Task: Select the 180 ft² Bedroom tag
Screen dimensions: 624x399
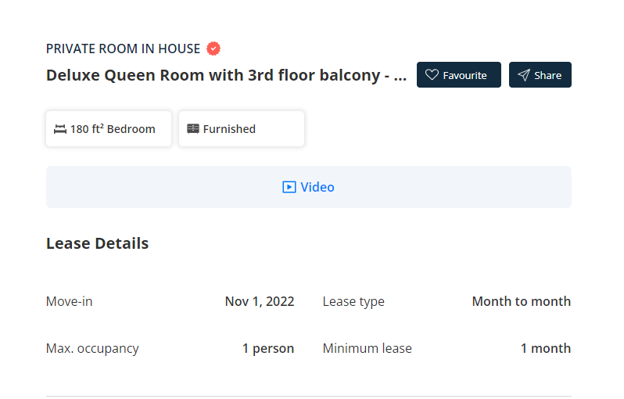Action: click(109, 128)
